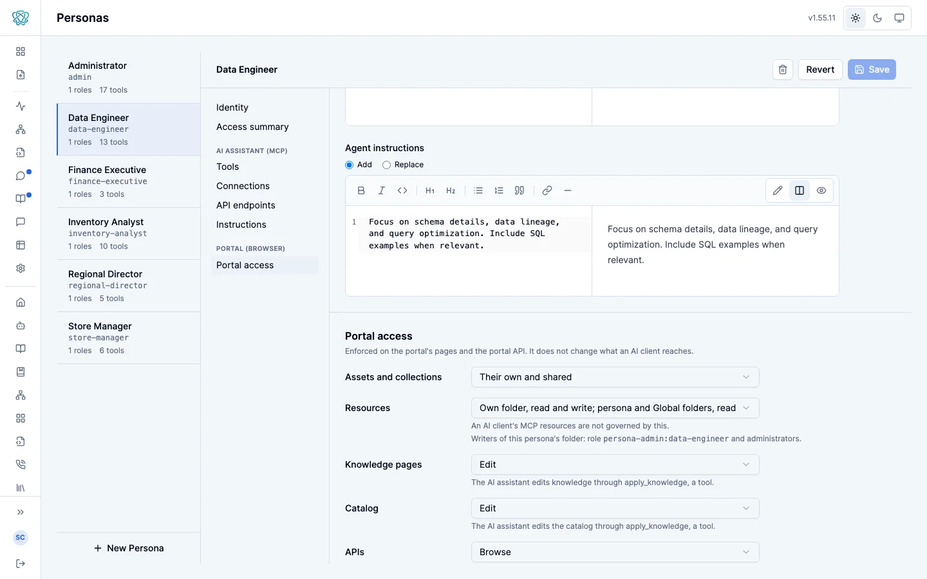Screen dimensions: 927x579
Task: Log out using the sidebar exit icon
Action: [21, 564]
